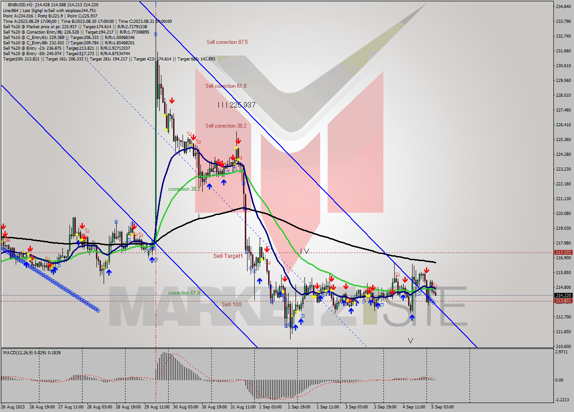
Task: Click the '26 Aug 2023' time axis label
Action: (x=12, y=407)
